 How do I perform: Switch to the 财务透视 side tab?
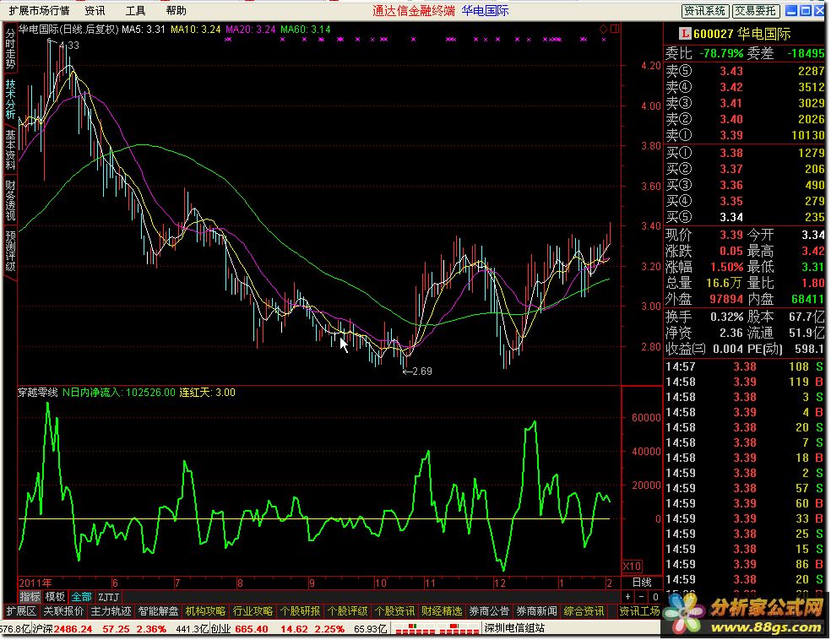tap(10, 200)
